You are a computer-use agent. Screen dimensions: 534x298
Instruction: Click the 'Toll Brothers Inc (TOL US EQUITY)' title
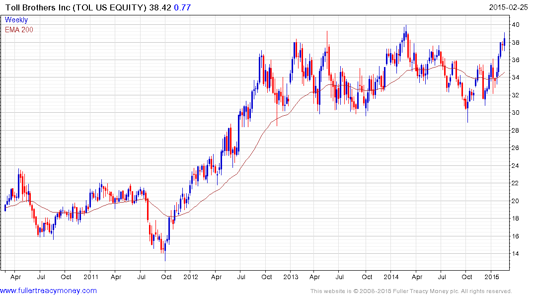[x=76, y=7]
